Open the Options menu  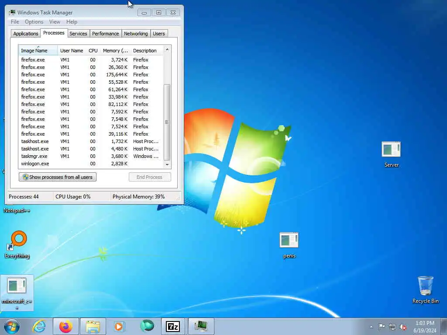pos(34,22)
